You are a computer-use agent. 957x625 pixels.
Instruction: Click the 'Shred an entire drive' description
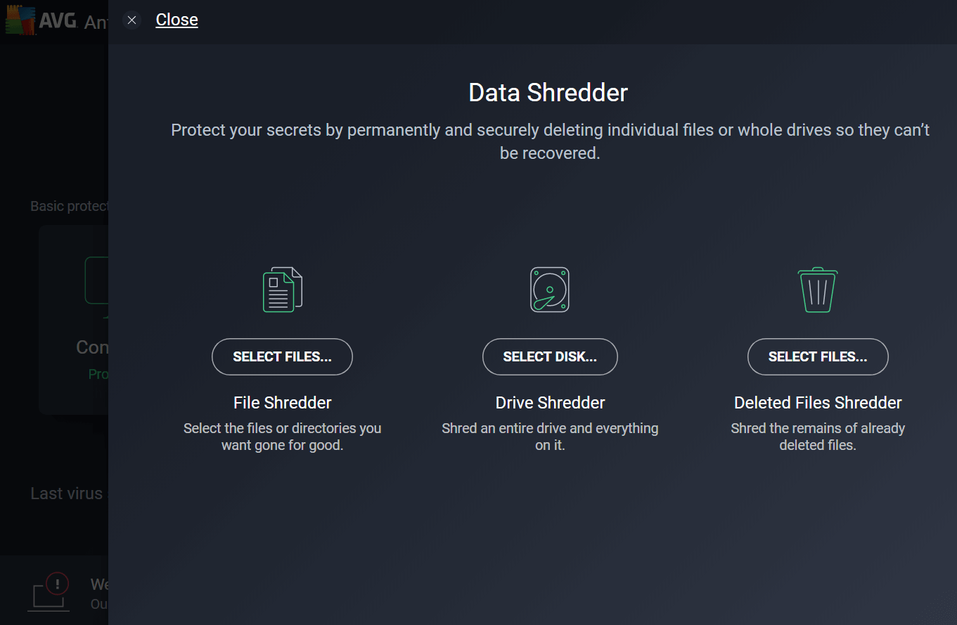550,437
